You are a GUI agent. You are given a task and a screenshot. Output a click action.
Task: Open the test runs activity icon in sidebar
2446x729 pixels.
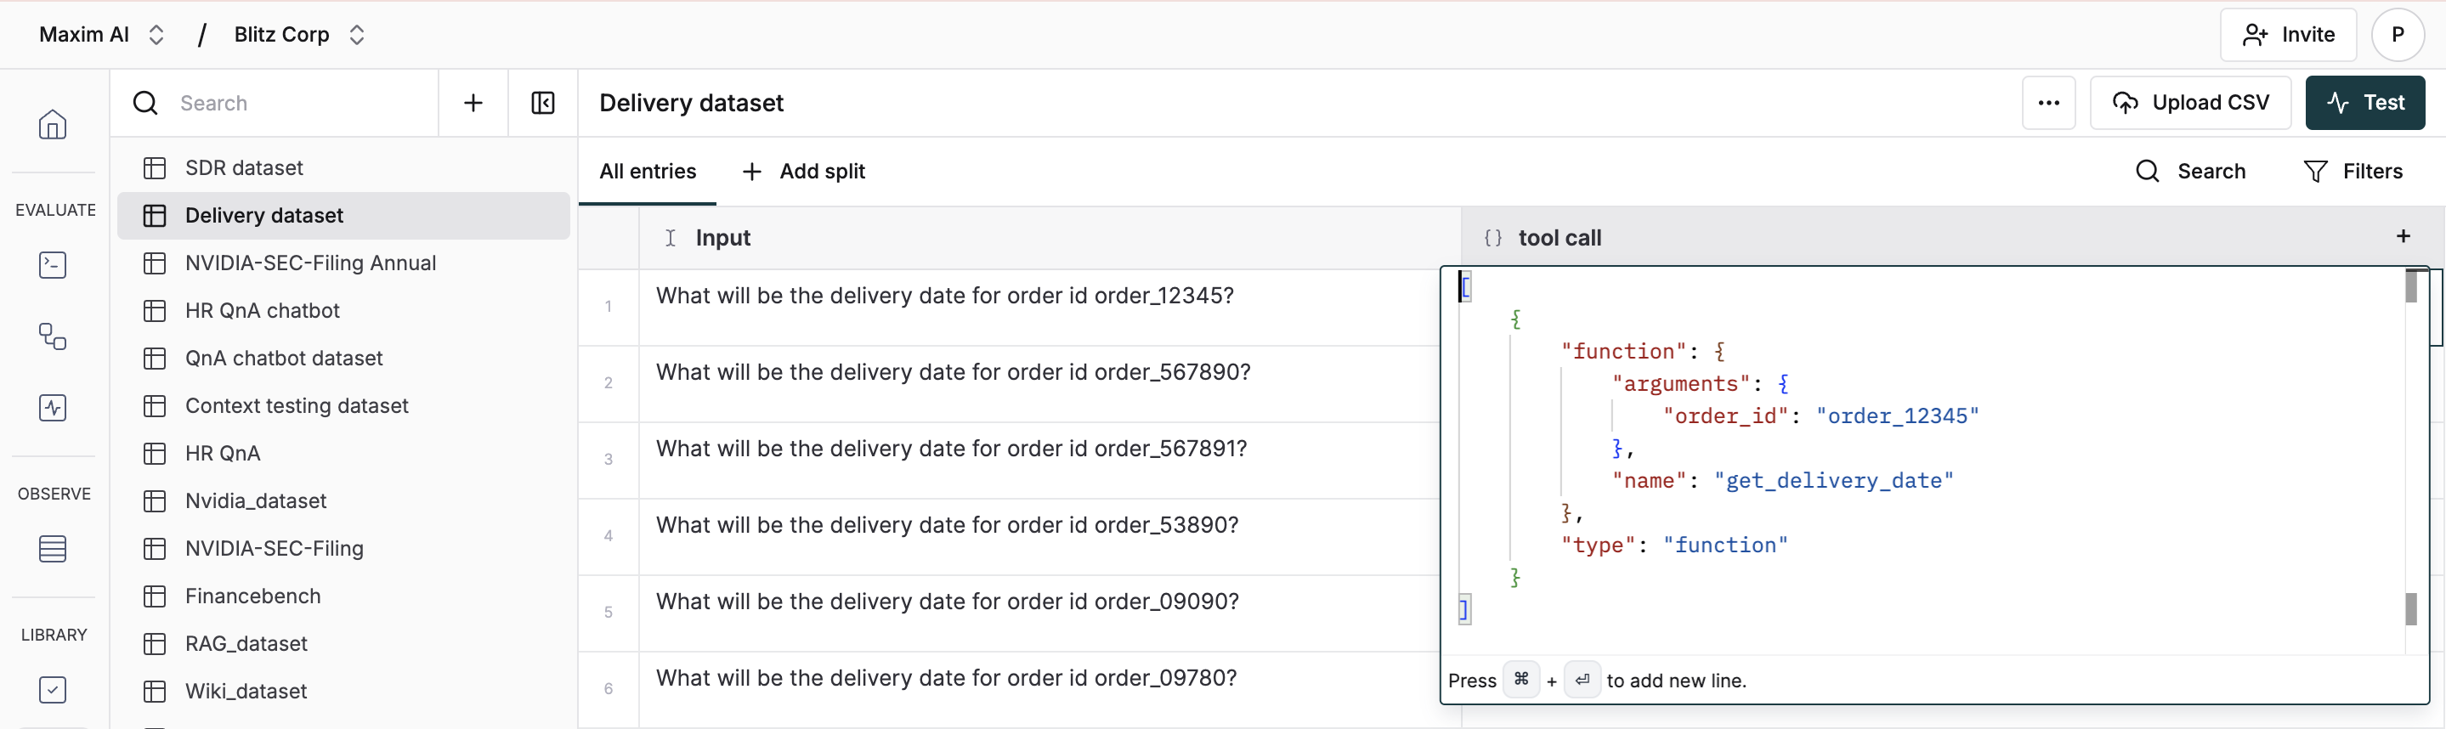pyautogui.click(x=52, y=408)
